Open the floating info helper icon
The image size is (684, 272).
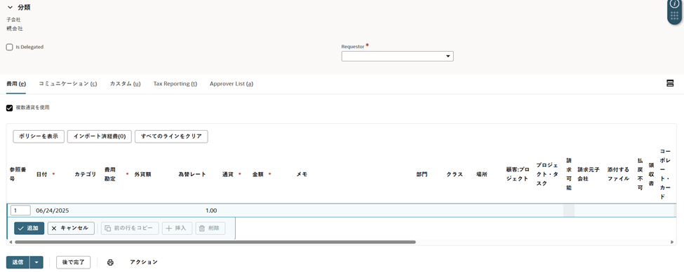(674, 4)
